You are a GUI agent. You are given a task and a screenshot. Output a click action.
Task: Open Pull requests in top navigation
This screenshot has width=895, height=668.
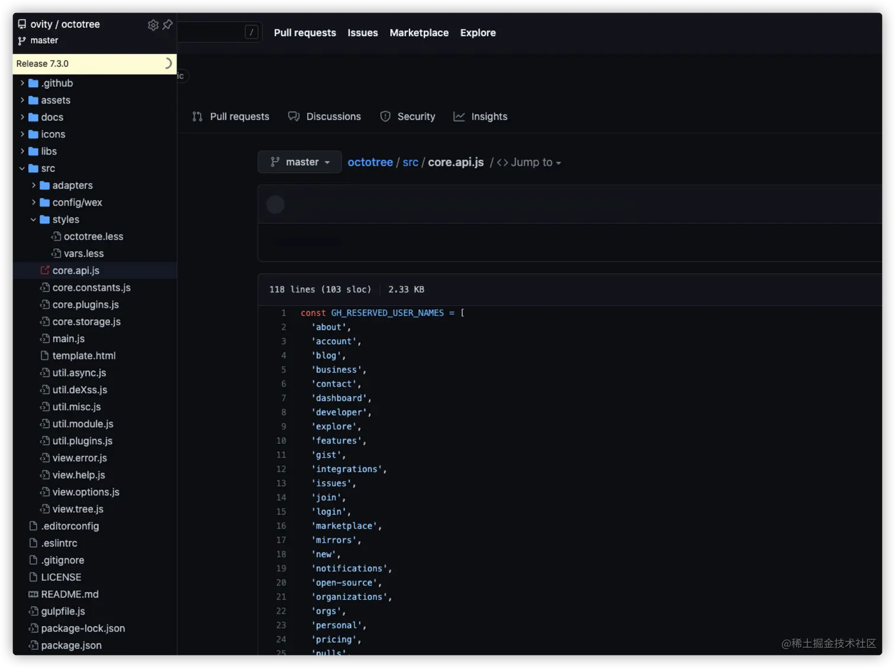[x=305, y=33]
